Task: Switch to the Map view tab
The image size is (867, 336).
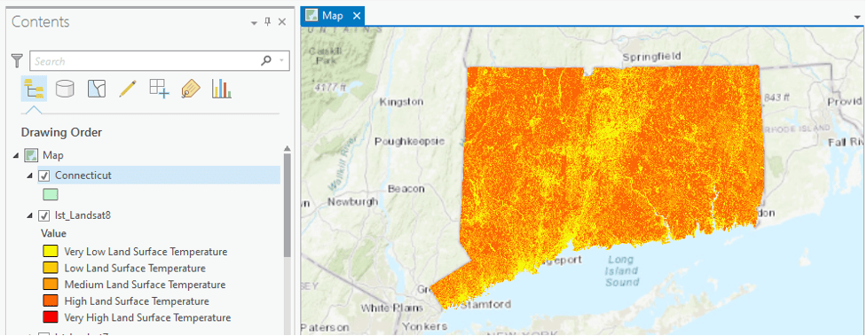Action: click(x=332, y=15)
